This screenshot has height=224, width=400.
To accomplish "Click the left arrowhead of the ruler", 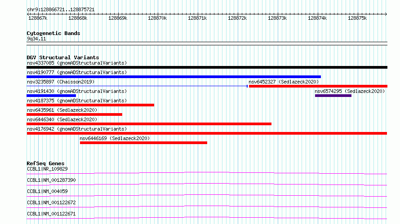I will (x=28, y=14).
